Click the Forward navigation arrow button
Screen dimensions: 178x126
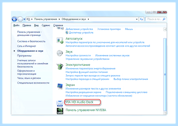click(x=20, y=19)
